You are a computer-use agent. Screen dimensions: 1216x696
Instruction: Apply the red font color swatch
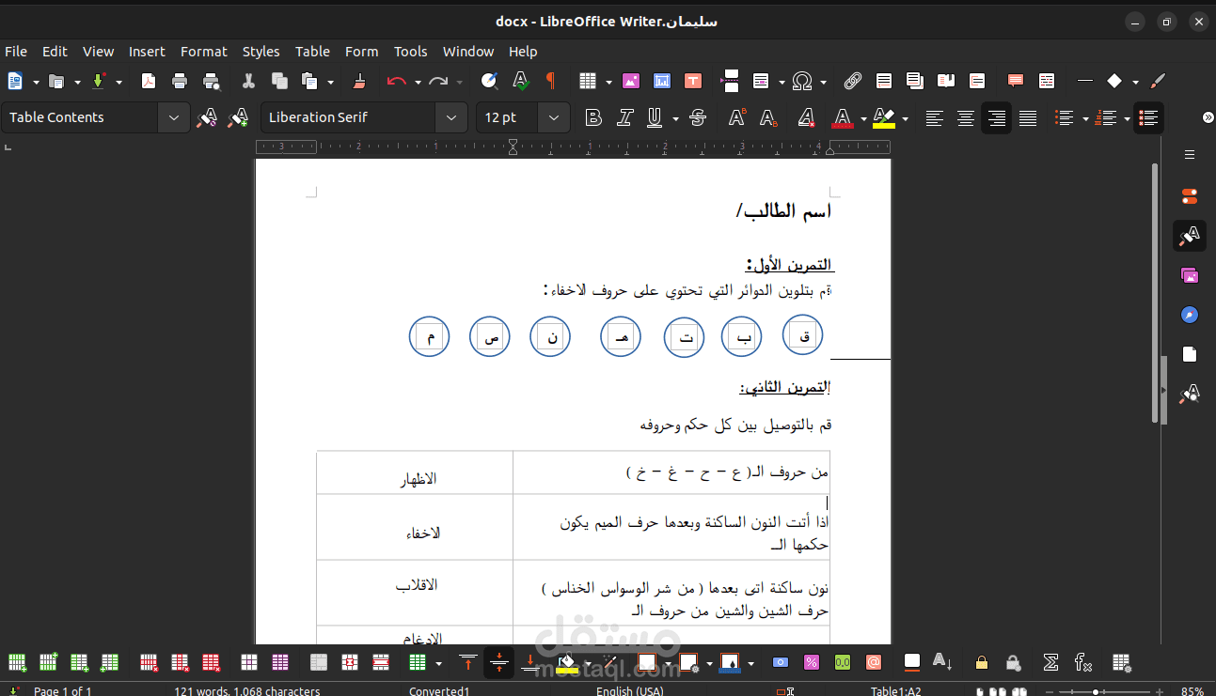click(842, 117)
